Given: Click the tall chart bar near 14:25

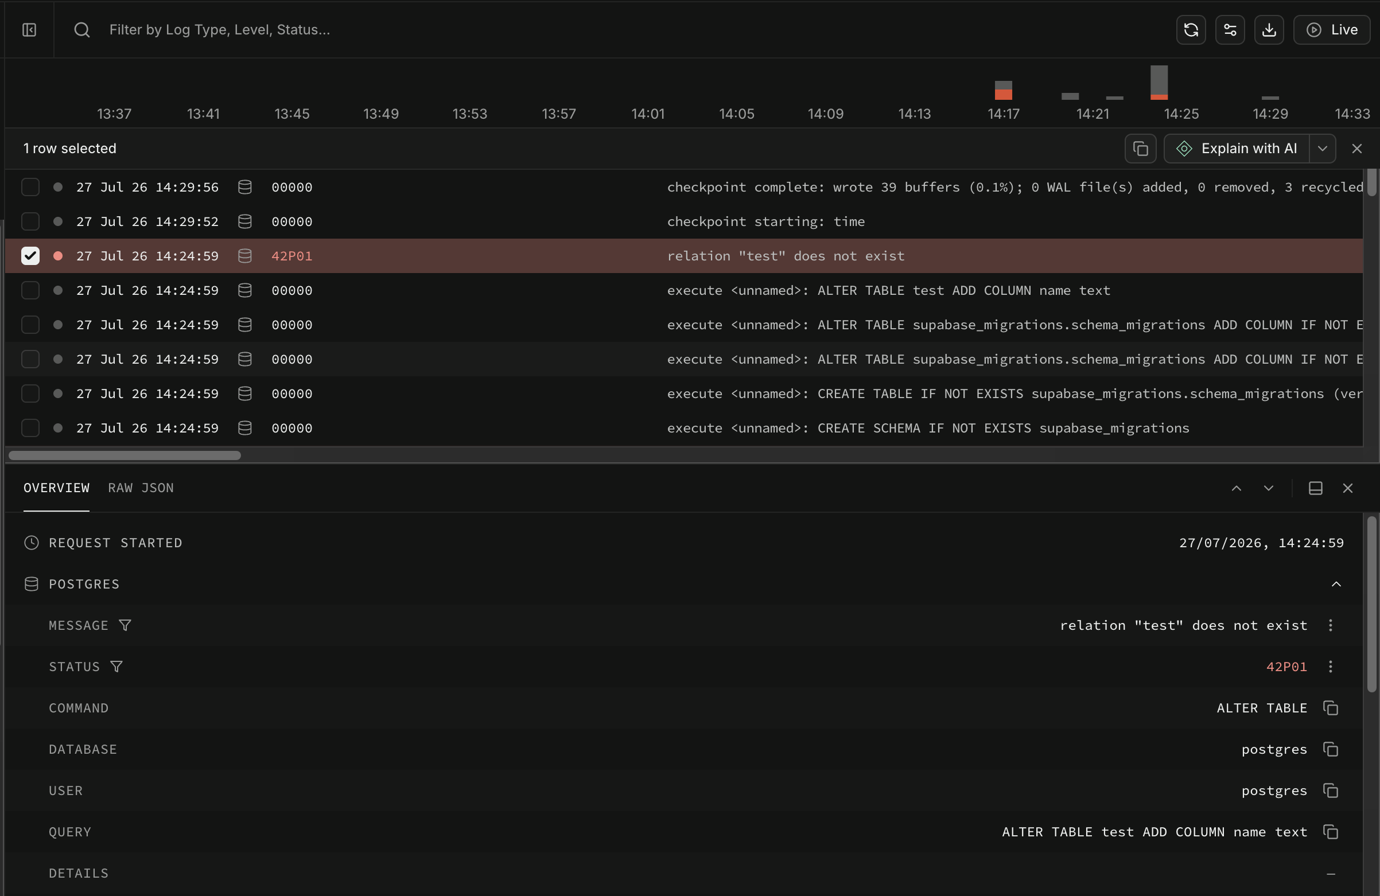Looking at the screenshot, I should point(1159,82).
